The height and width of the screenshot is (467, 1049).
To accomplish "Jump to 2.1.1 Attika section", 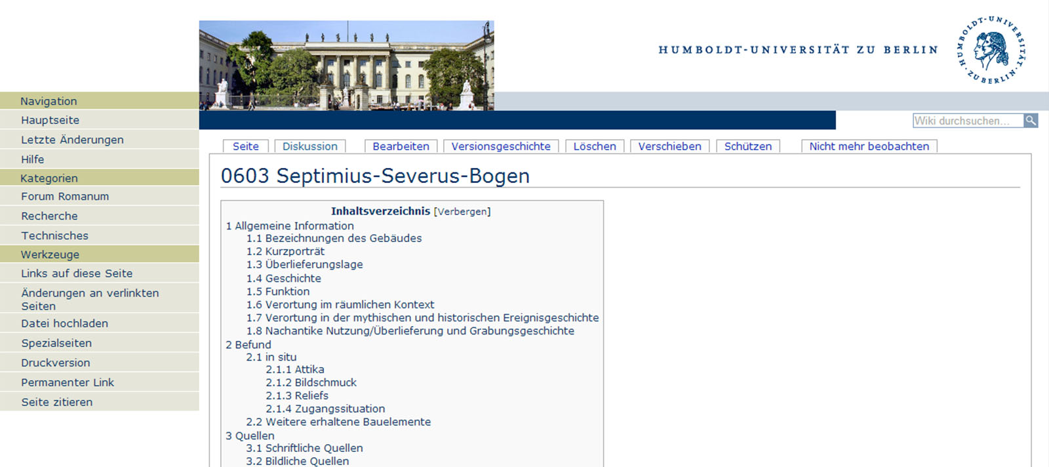I will [x=295, y=369].
